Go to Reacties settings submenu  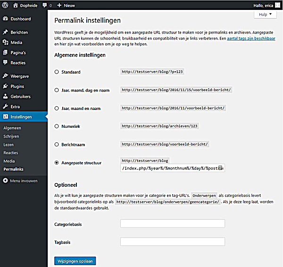[11, 153]
